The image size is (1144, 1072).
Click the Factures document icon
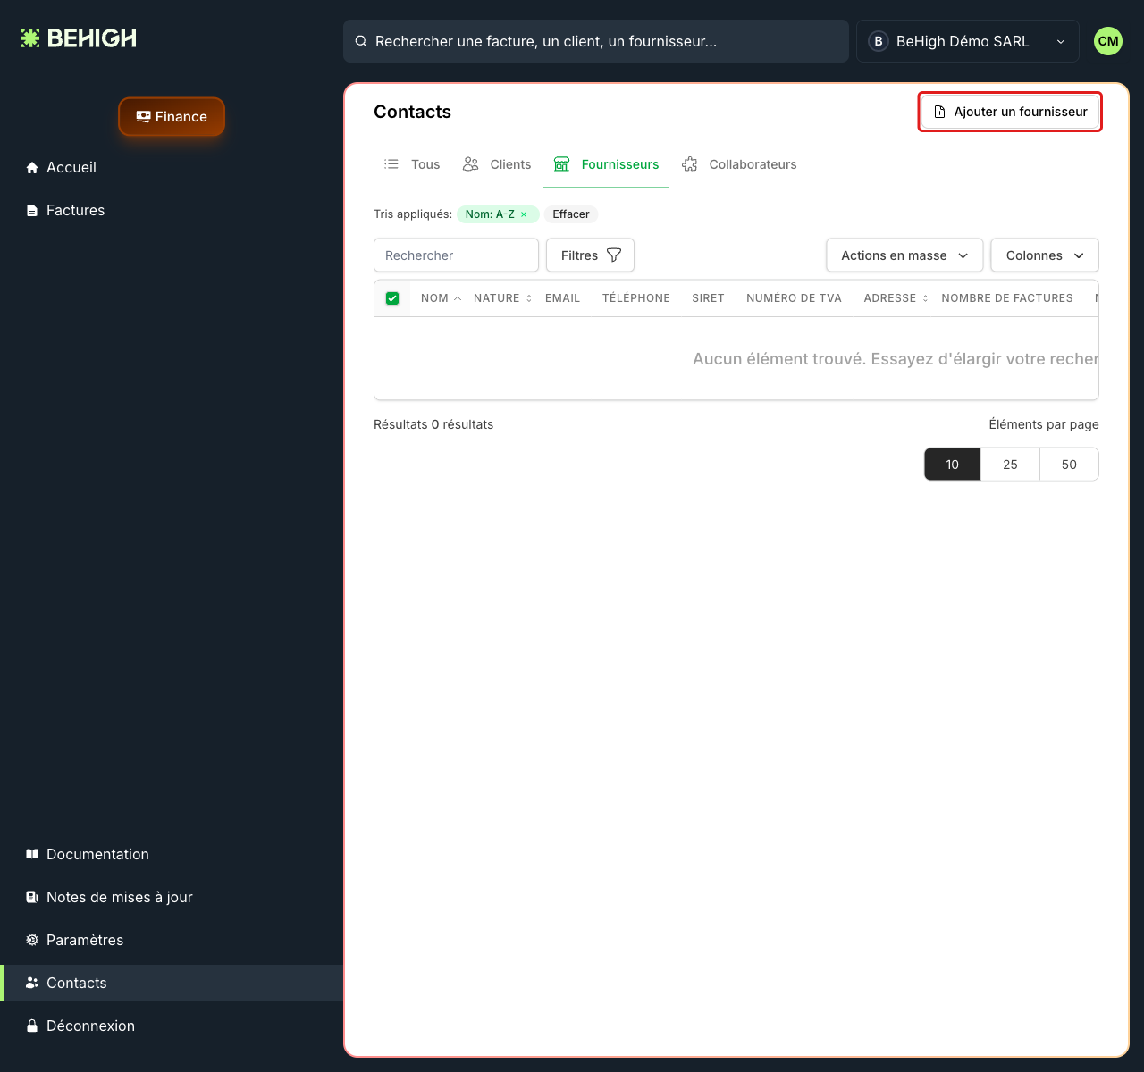click(32, 211)
